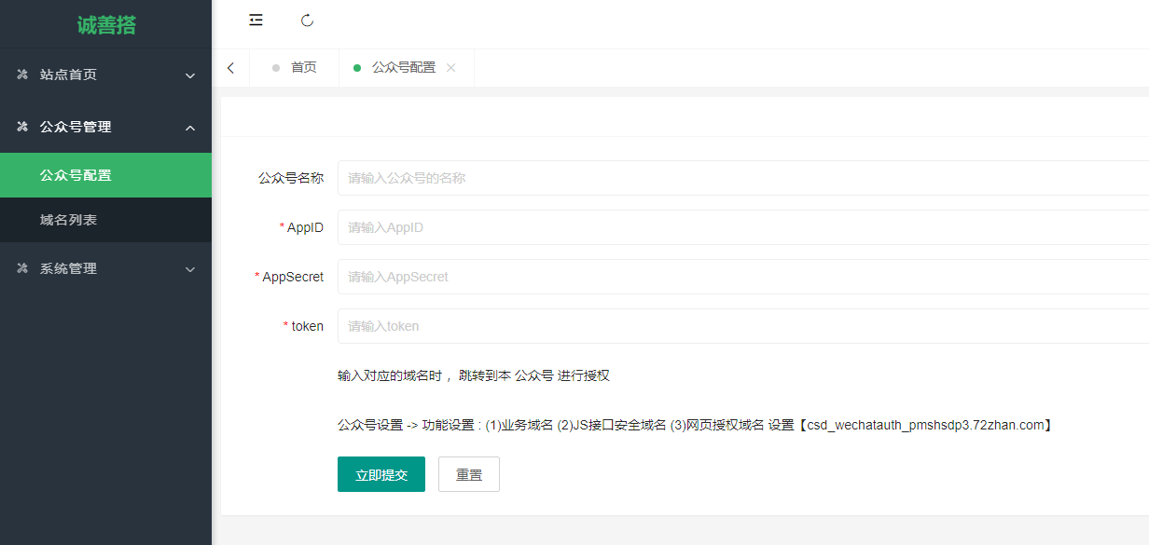Image resolution: width=1149 pixels, height=545 pixels.
Task: Click the wrench icon beside 公众号管理
Action: (22, 126)
